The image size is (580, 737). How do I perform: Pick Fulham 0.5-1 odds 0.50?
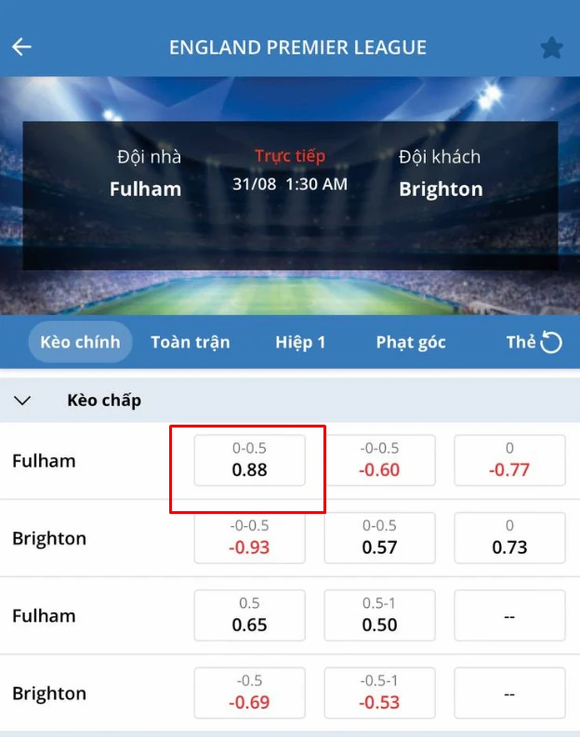tap(379, 615)
